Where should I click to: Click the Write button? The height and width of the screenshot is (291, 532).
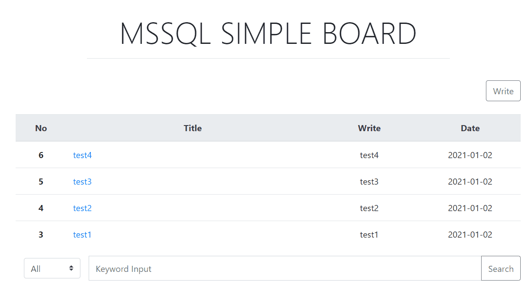[x=503, y=91]
